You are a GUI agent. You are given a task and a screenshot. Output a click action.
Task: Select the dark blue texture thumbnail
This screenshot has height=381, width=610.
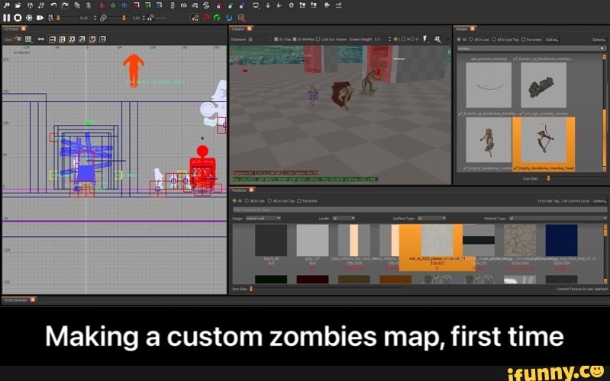click(x=561, y=240)
